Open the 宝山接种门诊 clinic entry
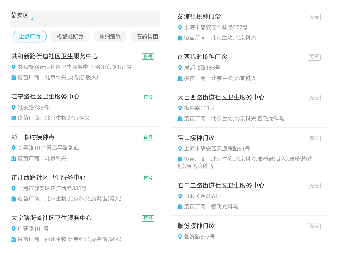The image size is (337, 253). 196,138
